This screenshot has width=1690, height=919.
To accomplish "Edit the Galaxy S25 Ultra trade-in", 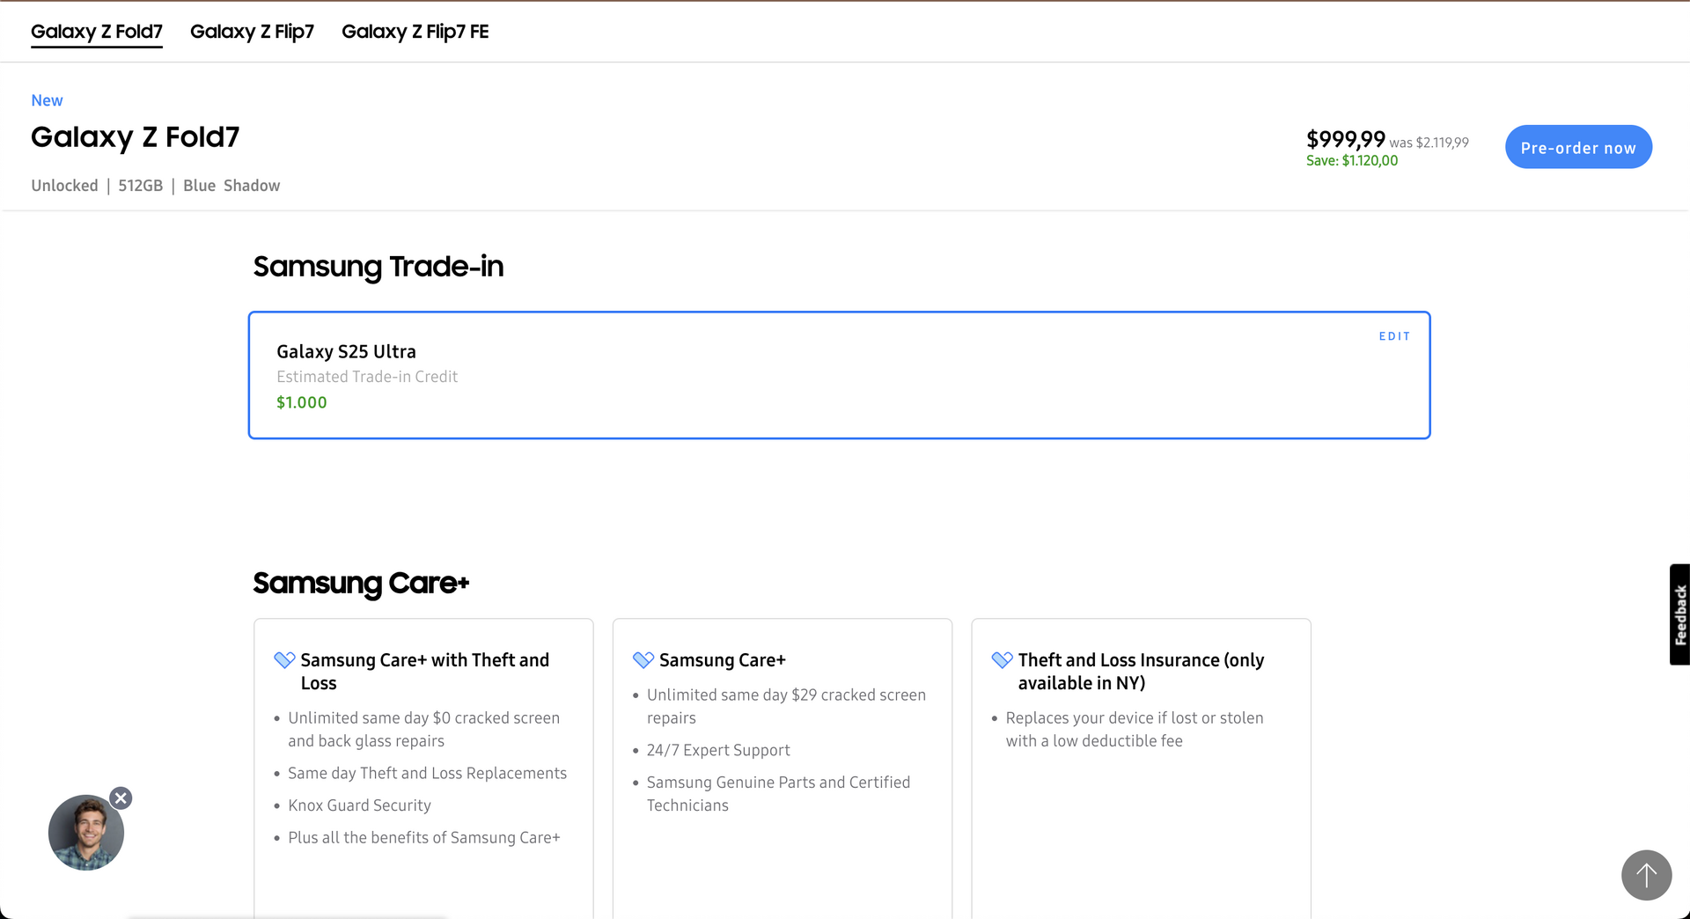I will [1393, 336].
